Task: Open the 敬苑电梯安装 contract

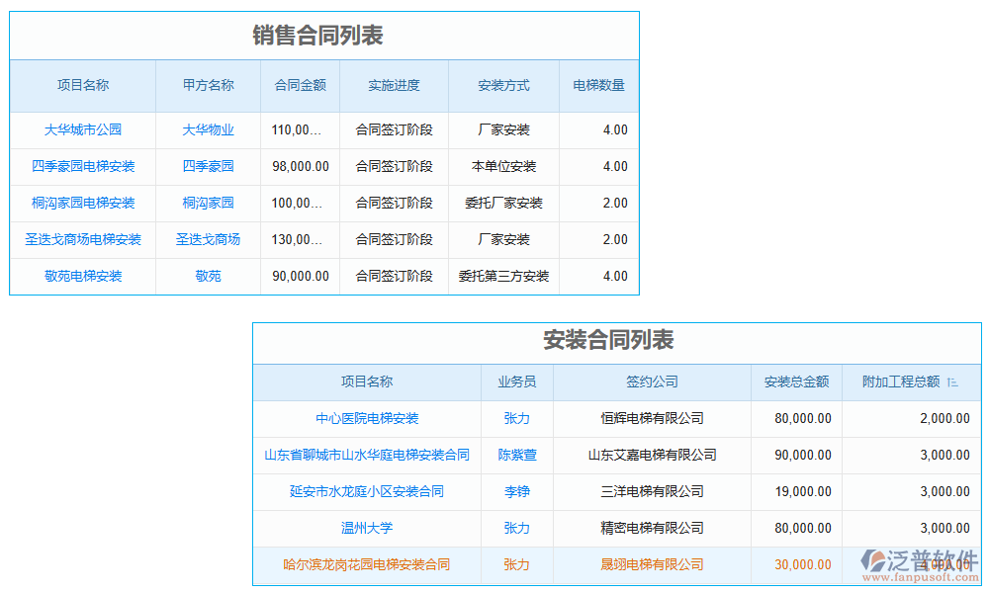Action: (x=83, y=276)
